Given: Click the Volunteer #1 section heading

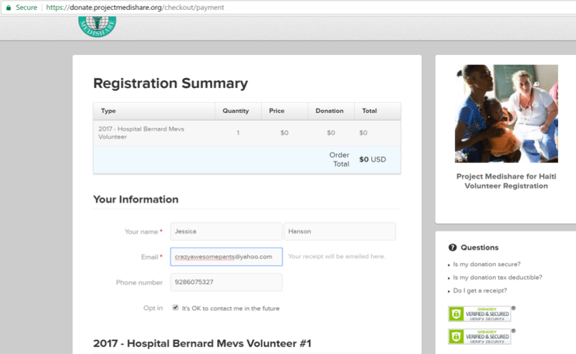Looking at the screenshot, I should point(202,343).
